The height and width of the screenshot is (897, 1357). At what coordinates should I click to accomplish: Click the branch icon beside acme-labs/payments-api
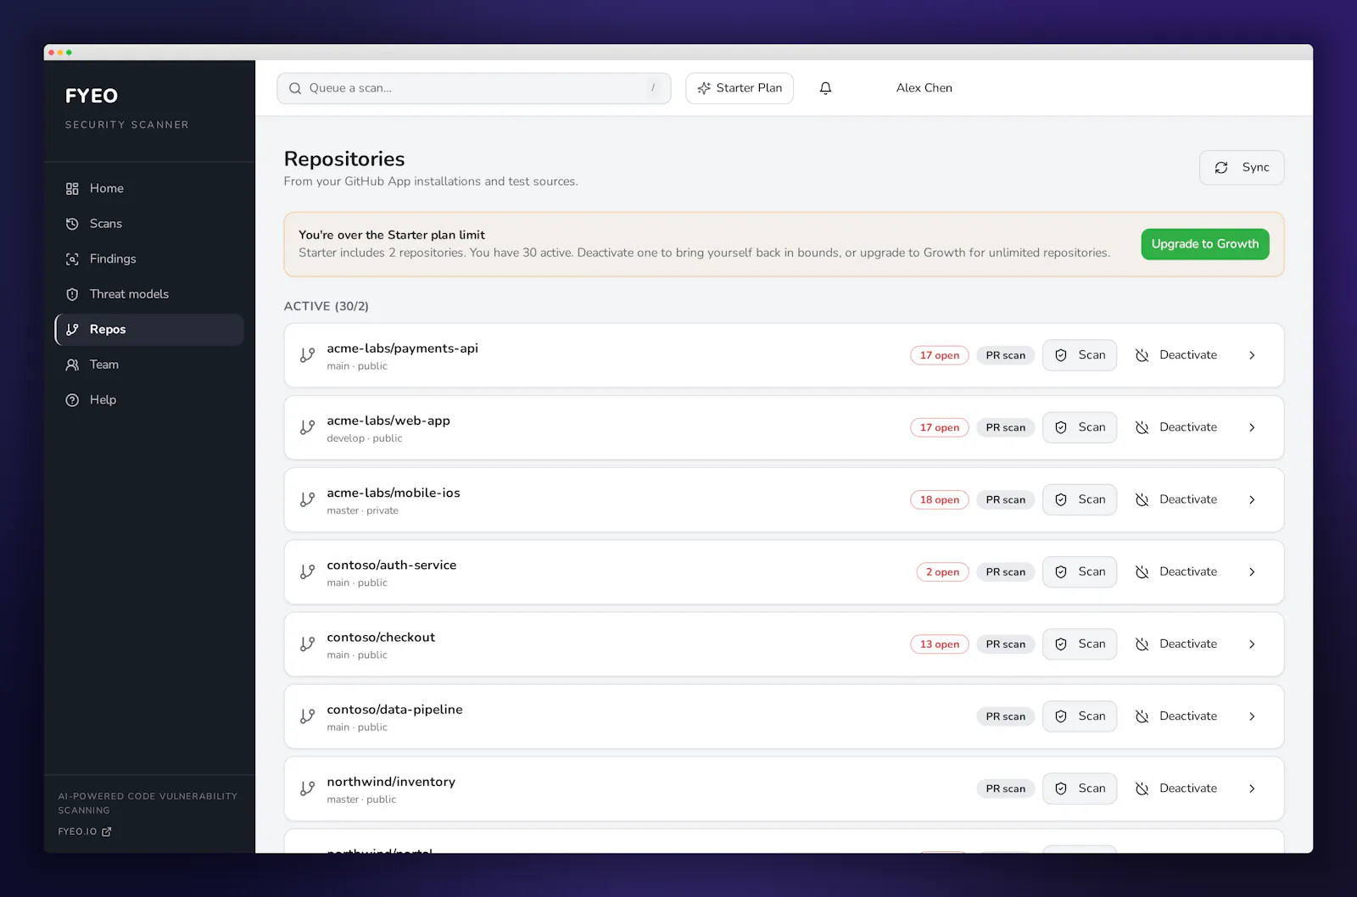(308, 355)
